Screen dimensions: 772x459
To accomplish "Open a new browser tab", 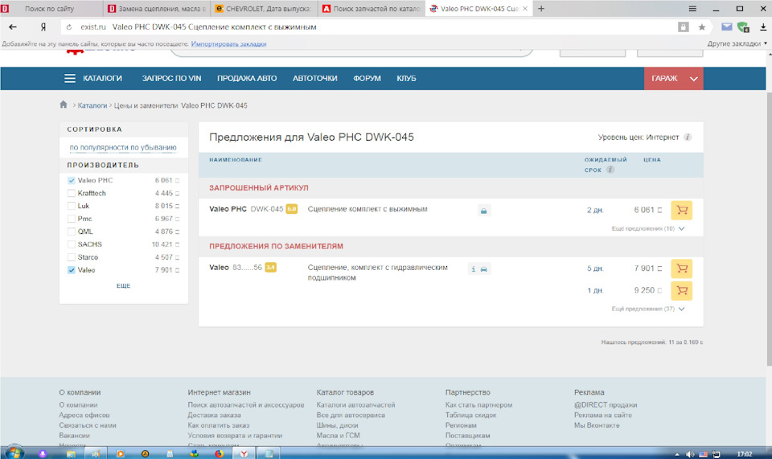I will [x=541, y=8].
